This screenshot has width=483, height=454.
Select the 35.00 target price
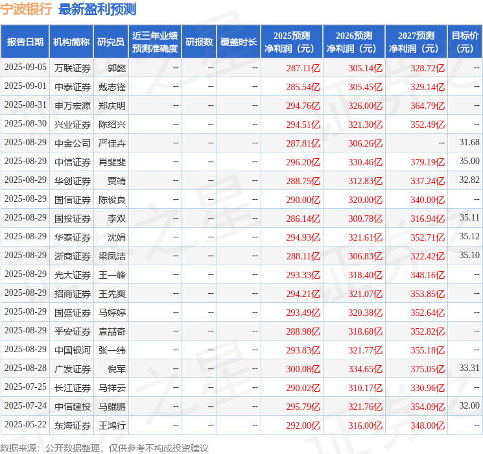[x=469, y=161]
